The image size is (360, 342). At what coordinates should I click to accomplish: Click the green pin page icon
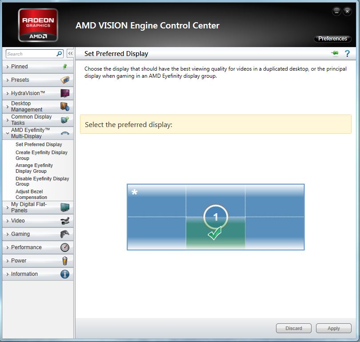pyautogui.click(x=335, y=53)
